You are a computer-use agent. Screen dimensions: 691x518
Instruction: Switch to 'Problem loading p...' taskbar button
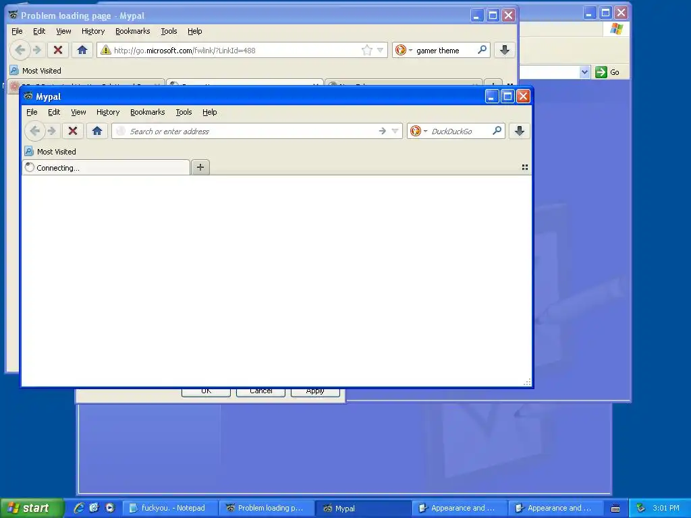(266, 508)
